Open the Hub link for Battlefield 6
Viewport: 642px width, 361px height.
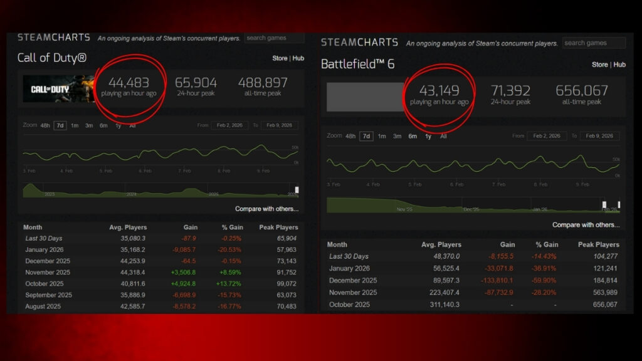click(619, 65)
